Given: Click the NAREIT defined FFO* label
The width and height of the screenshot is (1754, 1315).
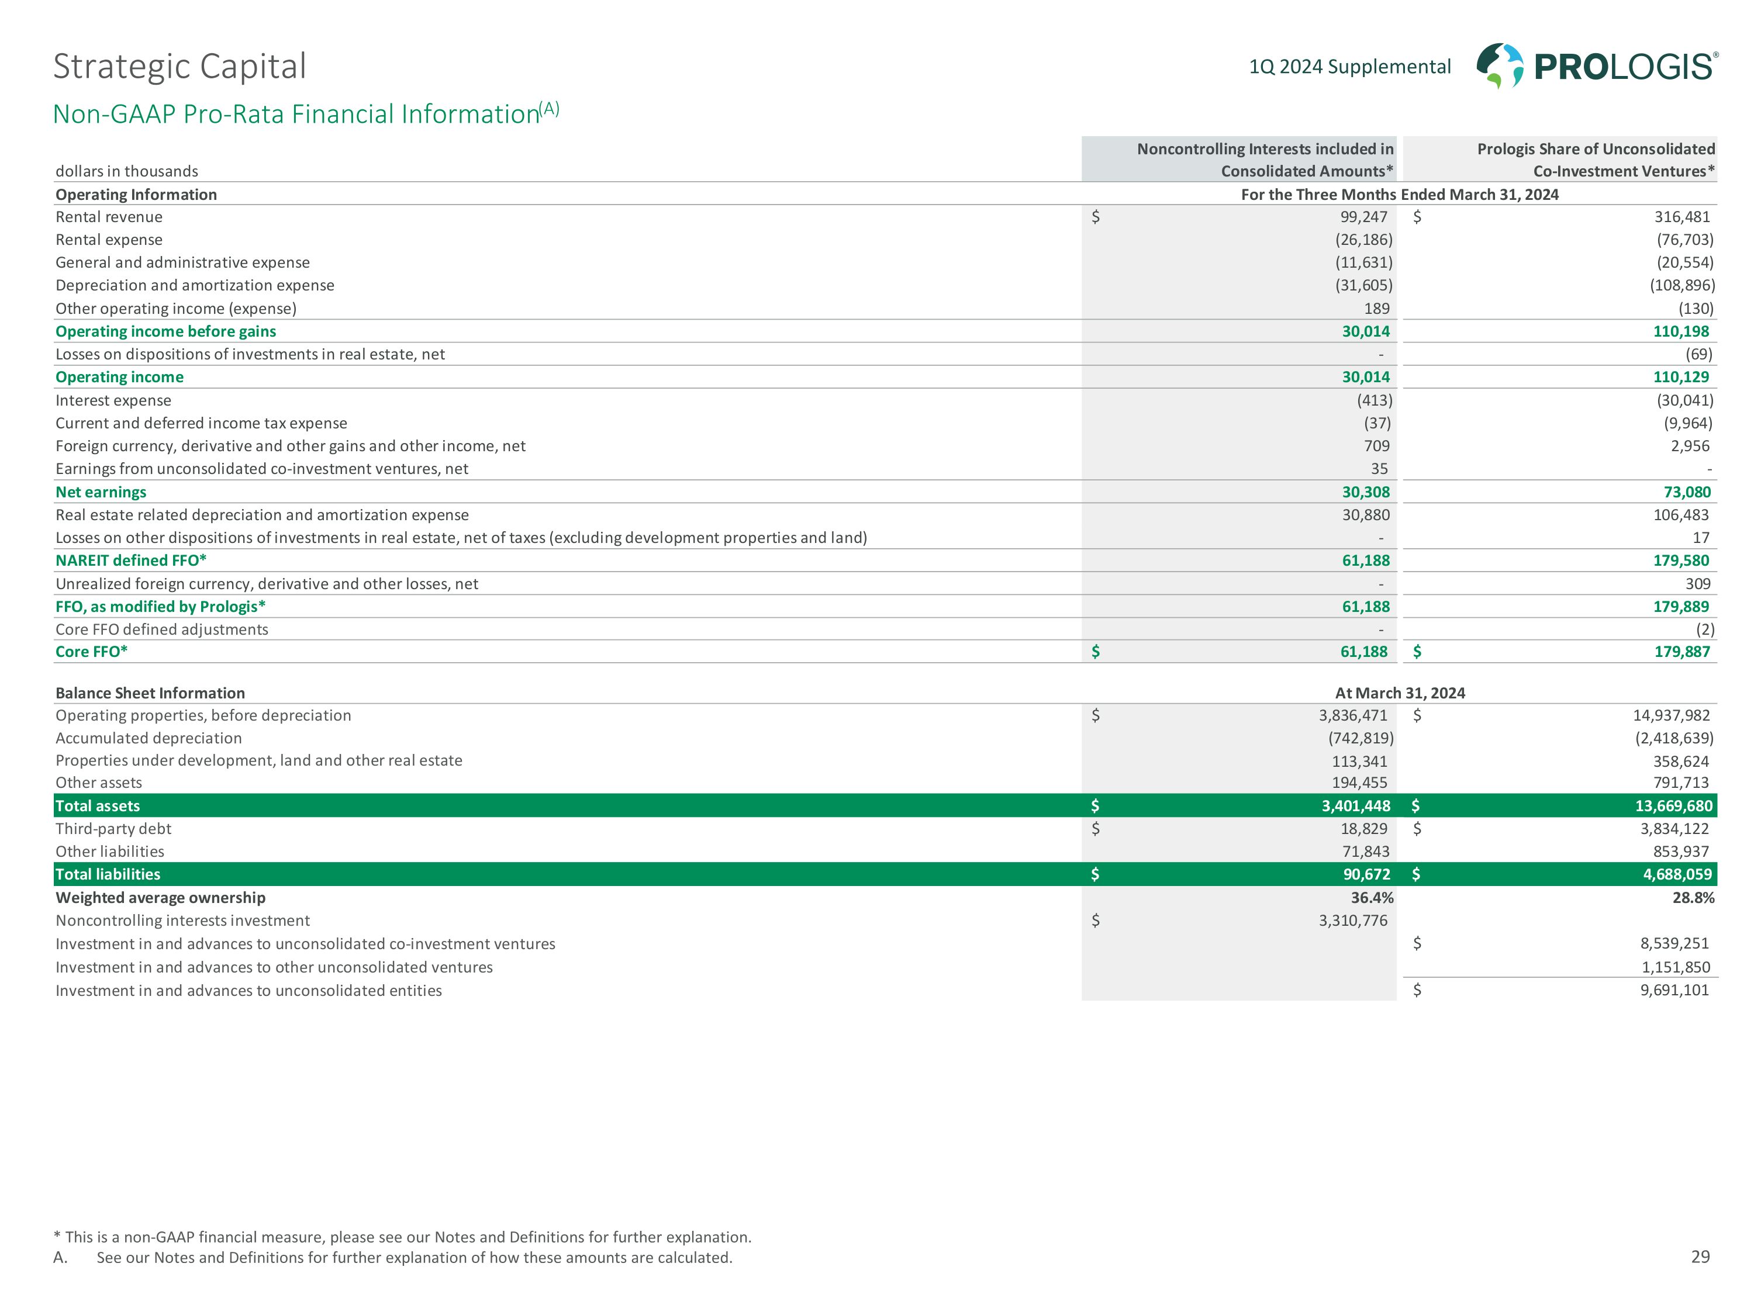Looking at the screenshot, I should (131, 560).
